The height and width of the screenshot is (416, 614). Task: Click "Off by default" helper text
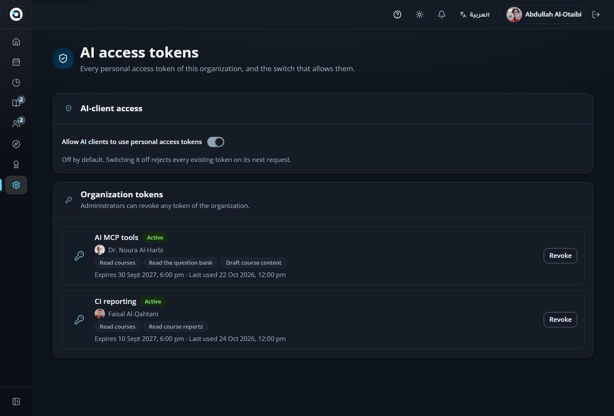(x=177, y=159)
